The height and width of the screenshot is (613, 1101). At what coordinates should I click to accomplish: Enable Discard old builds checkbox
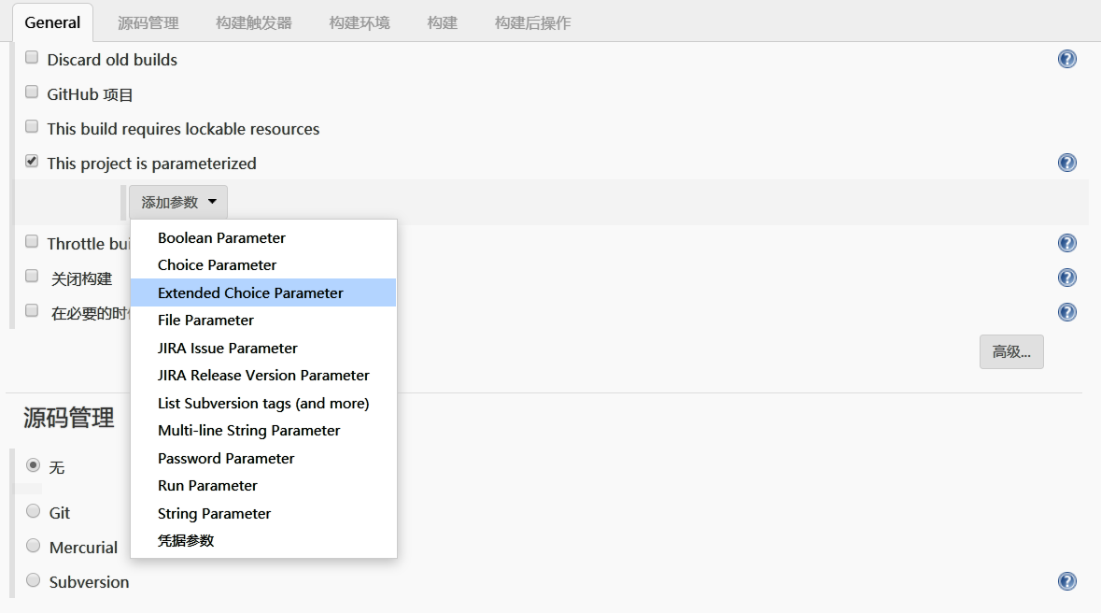click(x=32, y=58)
